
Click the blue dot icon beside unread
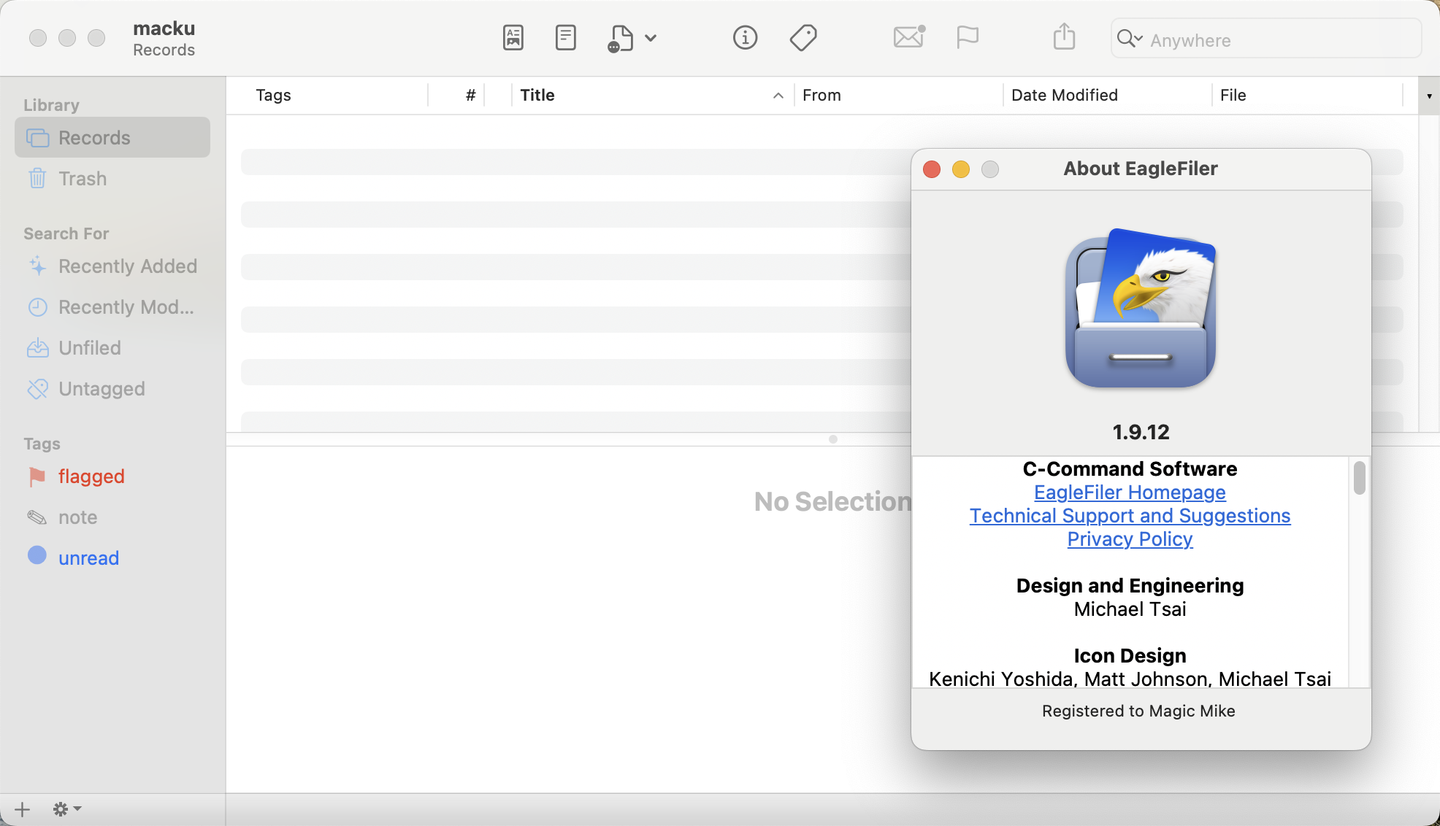pos(37,555)
